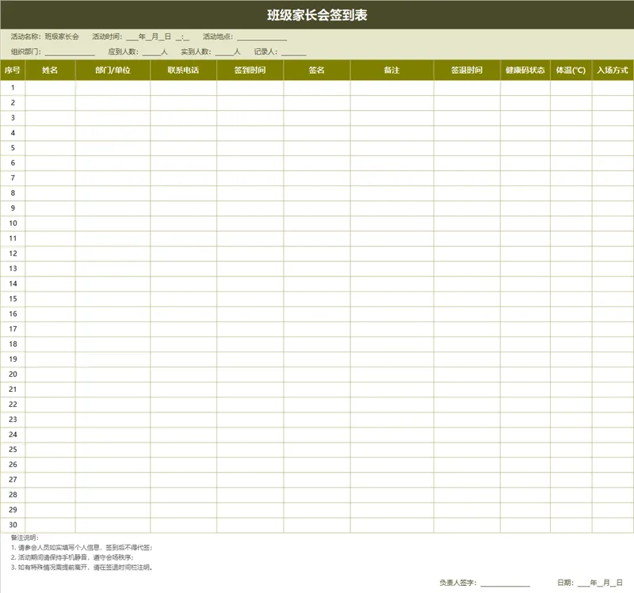Viewport: 634px width, 593px height.
Task: Click the empty 体温 cell in row 20
Action: click(x=571, y=374)
